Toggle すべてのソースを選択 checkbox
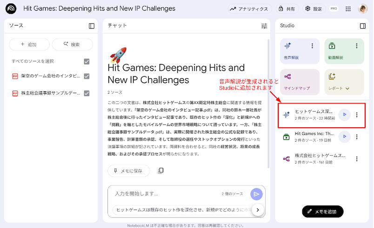Screen dimensions: 374x228 pos(87,62)
